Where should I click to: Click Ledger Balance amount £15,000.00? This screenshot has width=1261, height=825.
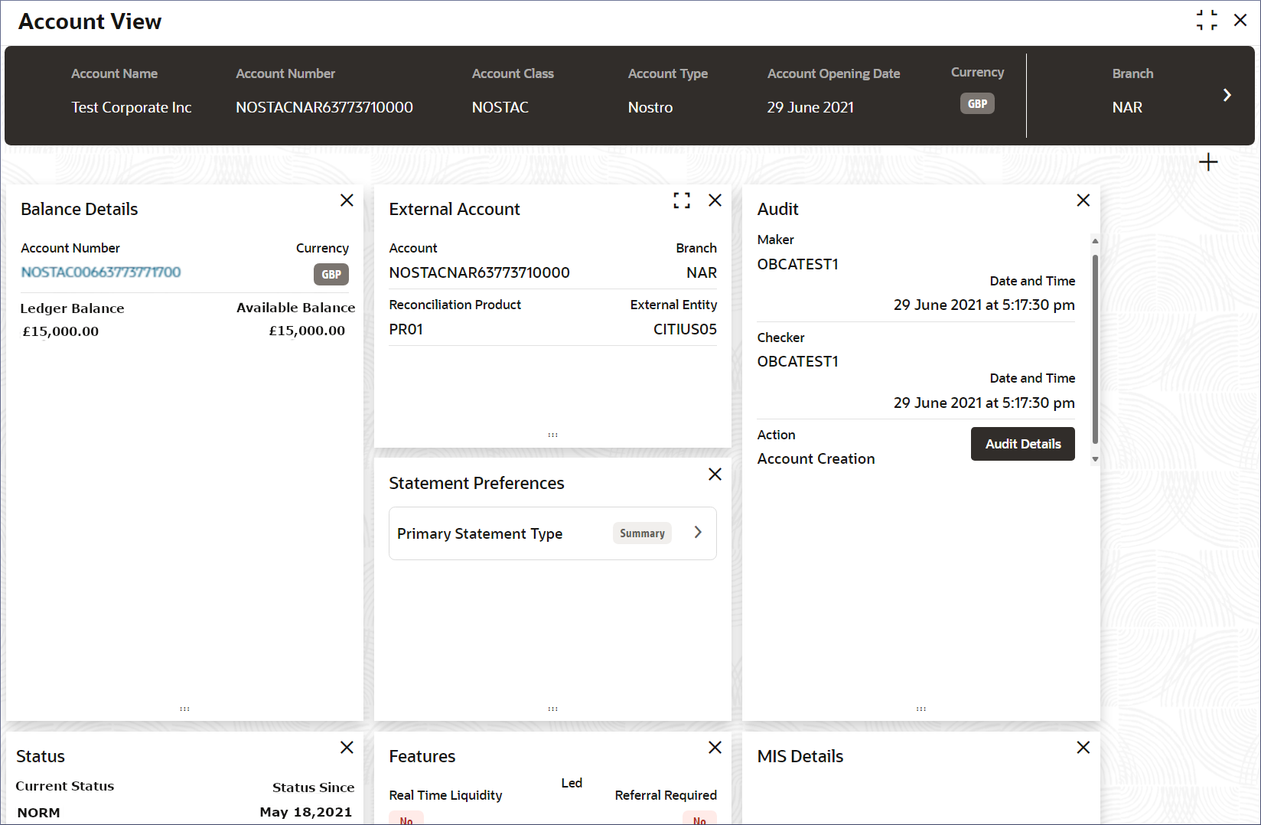[60, 331]
